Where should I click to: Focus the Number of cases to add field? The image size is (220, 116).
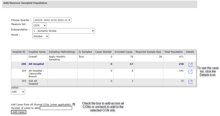pos(56,108)
